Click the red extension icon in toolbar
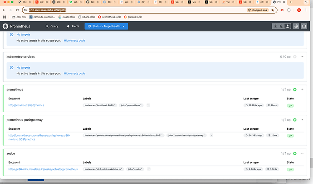This screenshot has width=313, height=184. point(282,10)
